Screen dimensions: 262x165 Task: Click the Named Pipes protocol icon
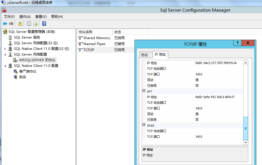click(x=81, y=44)
